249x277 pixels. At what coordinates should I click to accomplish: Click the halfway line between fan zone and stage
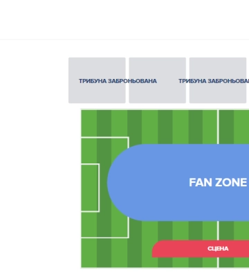click(x=218, y=231)
